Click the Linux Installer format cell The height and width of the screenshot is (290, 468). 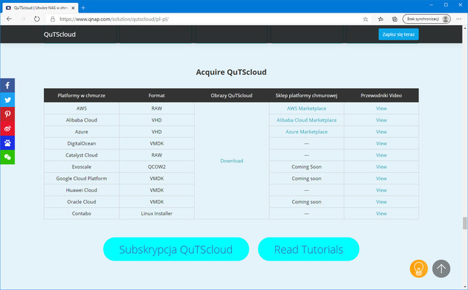[156, 213]
